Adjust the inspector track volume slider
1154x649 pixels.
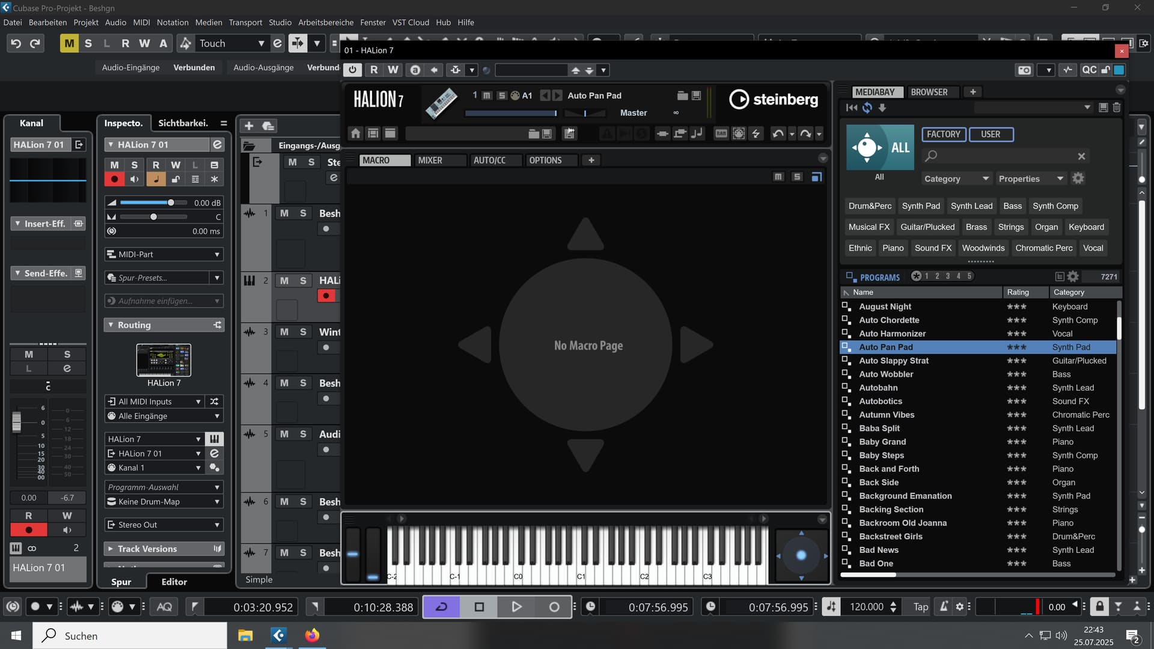(171, 203)
